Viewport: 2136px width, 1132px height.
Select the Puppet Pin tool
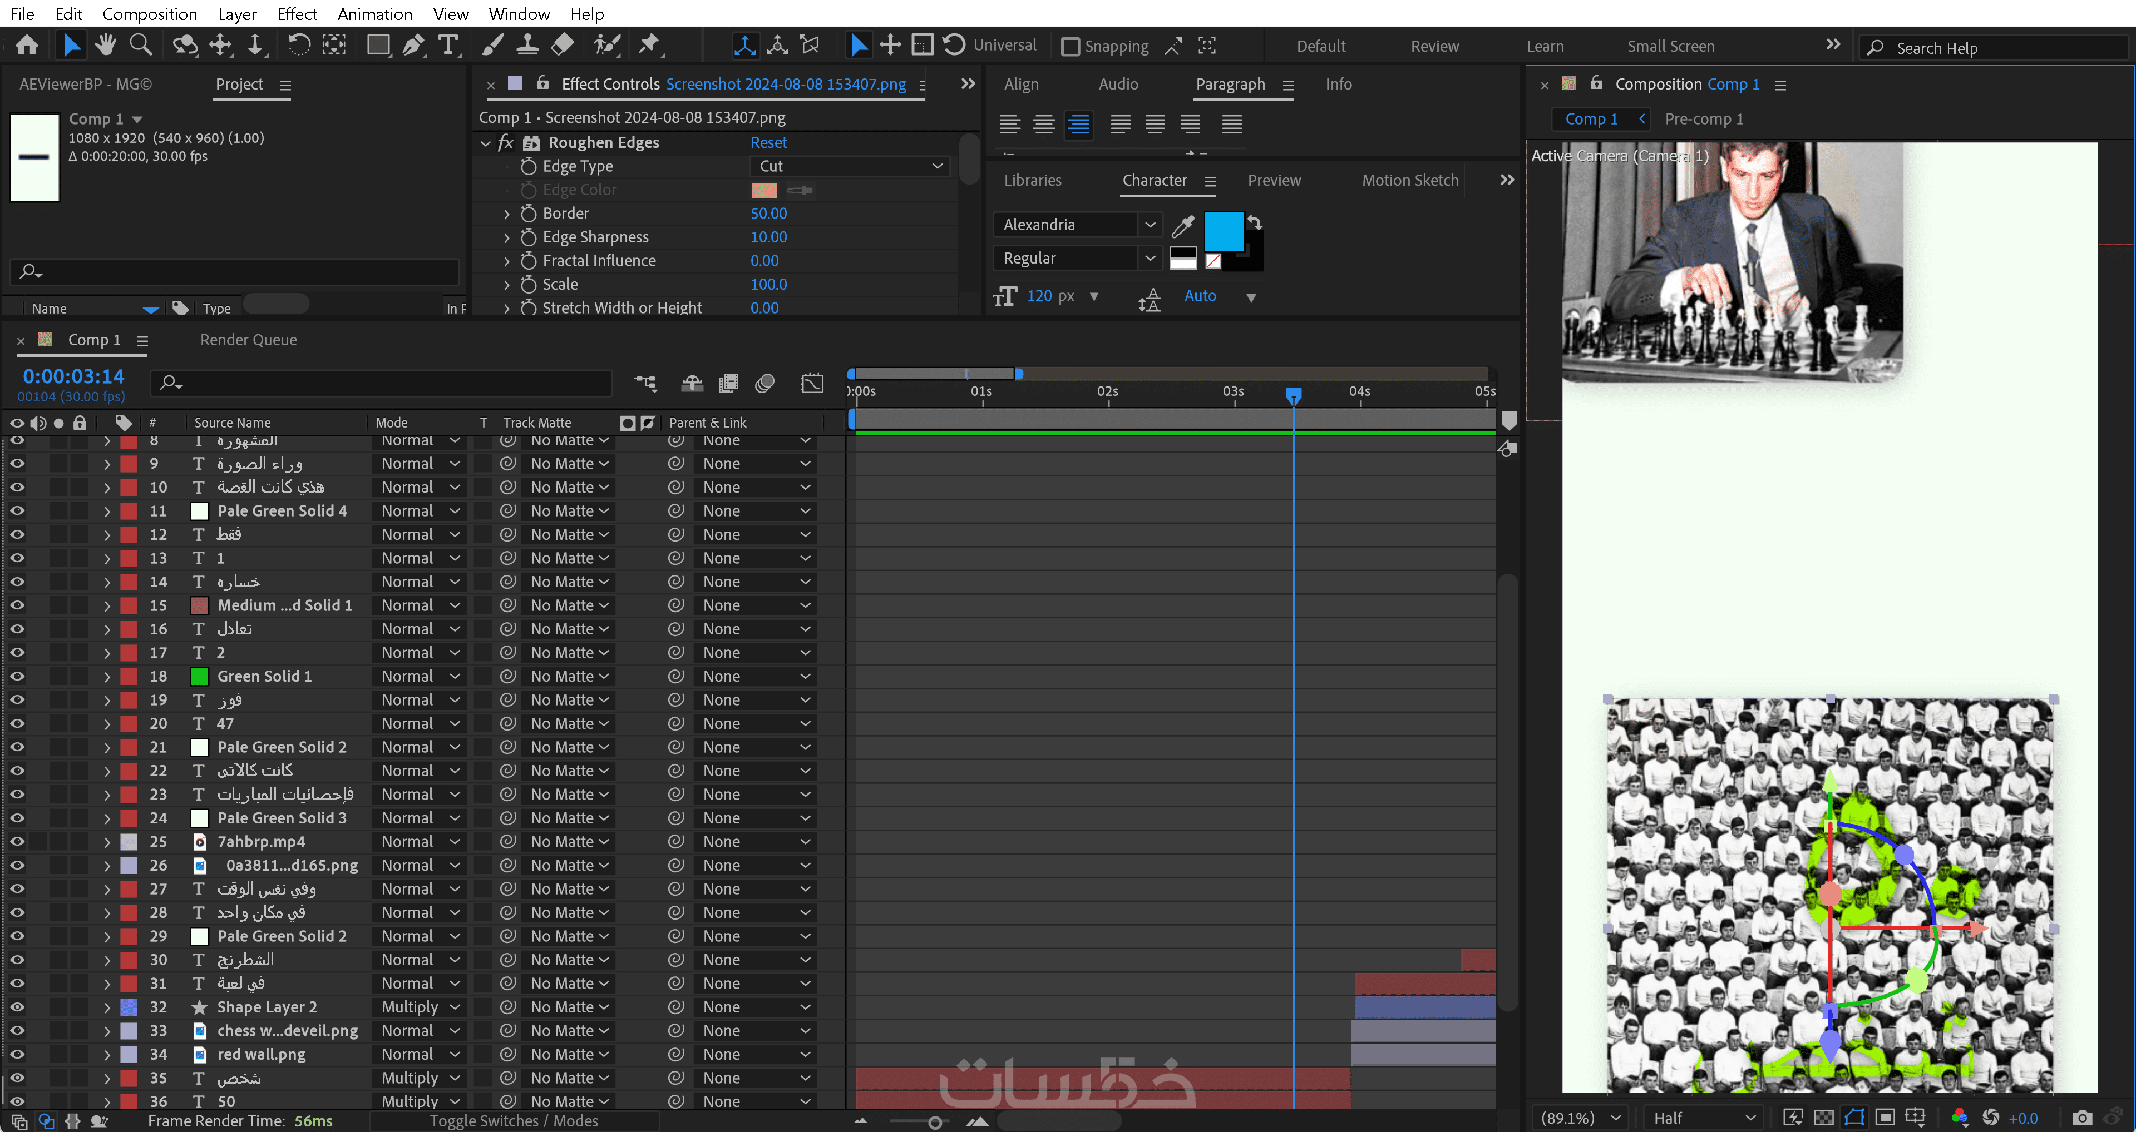[x=649, y=44]
